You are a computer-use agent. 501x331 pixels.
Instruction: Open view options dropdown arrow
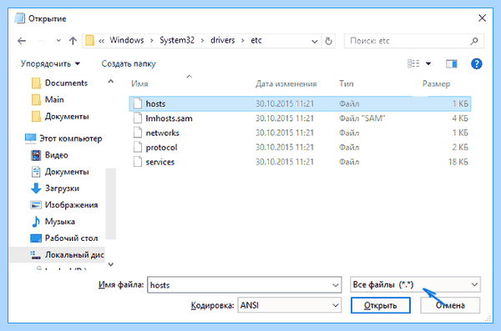(x=428, y=64)
